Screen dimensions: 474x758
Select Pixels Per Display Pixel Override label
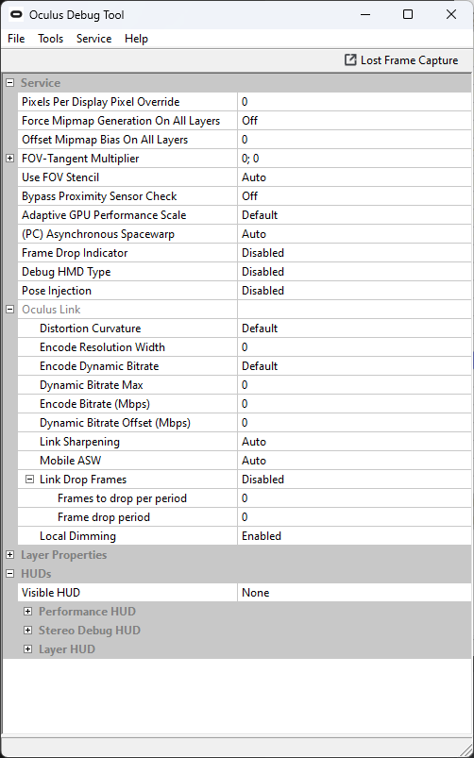point(101,102)
